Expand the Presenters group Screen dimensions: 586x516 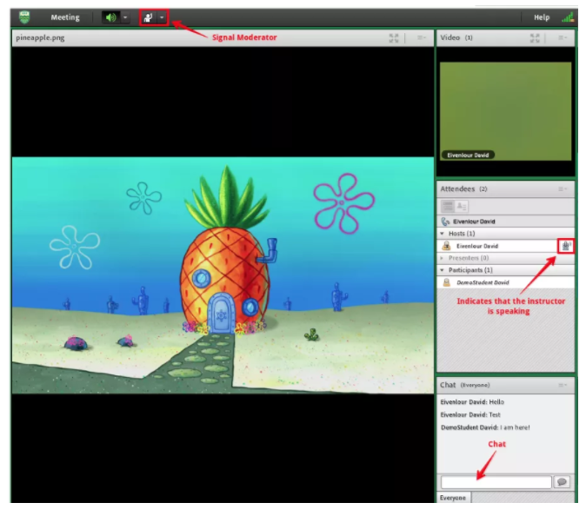[442, 258]
